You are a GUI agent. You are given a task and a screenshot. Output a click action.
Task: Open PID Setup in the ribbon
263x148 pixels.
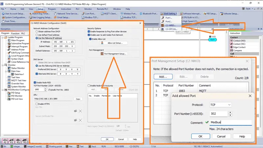point(210,13)
